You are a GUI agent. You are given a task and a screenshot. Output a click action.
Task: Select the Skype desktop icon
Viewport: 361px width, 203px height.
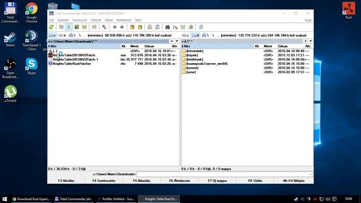(x=32, y=66)
